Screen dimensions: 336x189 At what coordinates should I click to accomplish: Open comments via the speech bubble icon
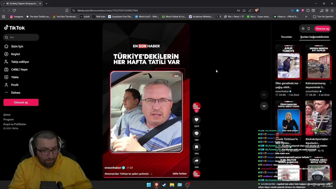(196, 133)
